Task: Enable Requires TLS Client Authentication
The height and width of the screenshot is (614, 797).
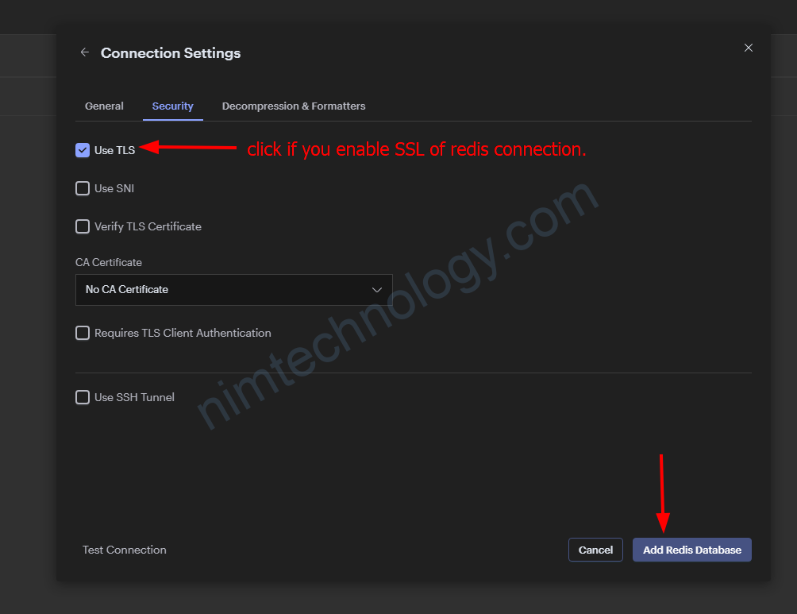Action: [x=83, y=333]
